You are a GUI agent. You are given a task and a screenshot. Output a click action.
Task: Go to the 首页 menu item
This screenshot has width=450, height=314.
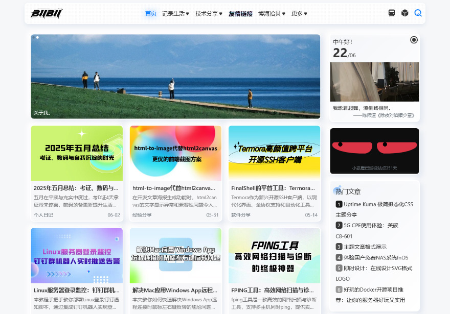tap(151, 14)
